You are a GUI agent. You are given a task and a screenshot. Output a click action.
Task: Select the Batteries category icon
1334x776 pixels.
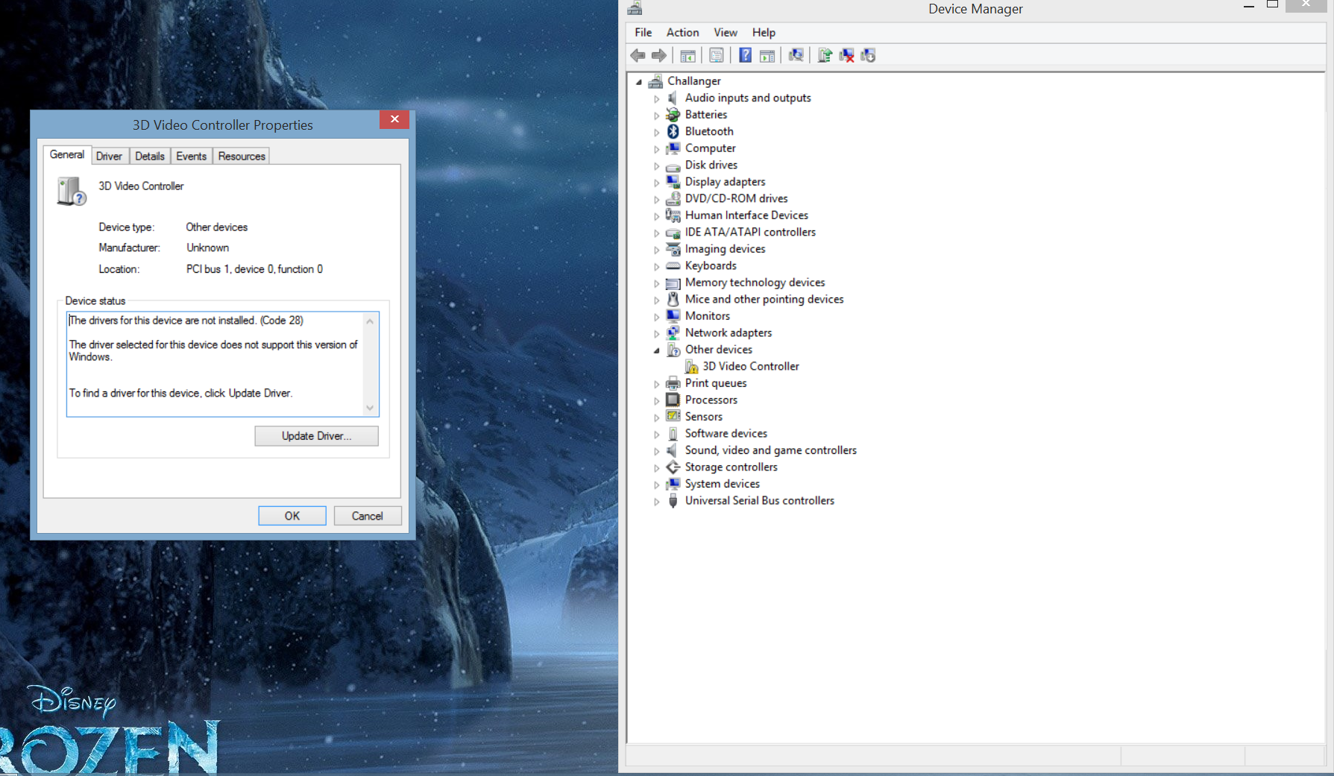tap(673, 115)
